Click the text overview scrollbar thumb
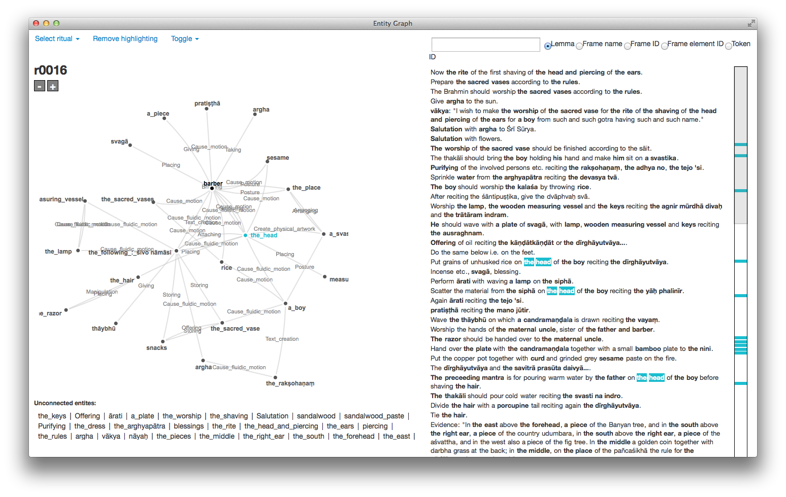 741,145
